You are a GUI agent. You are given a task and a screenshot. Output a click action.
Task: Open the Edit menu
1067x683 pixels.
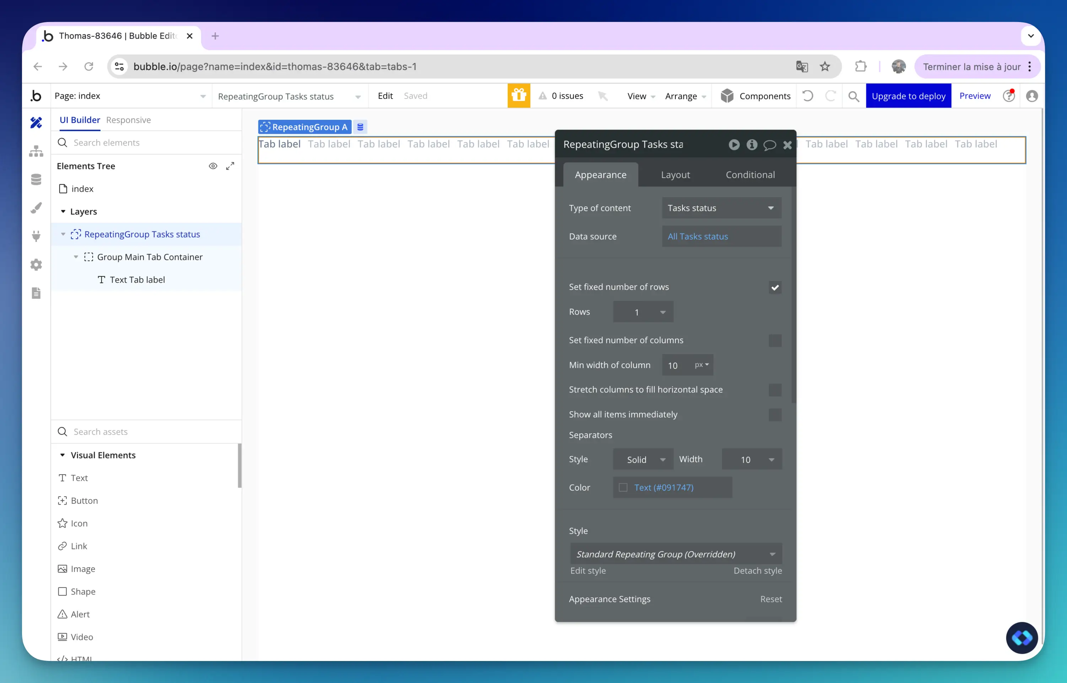coord(385,96)
